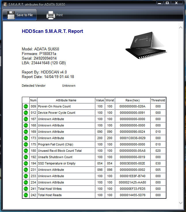Click the Firmware: P180831a line

click(x=39, y=54)
